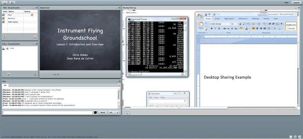The width and height of the screenshot is (303, 139).
Task: Click the muted speaker icon beside Fred
Action: click(x=8, y=49)
